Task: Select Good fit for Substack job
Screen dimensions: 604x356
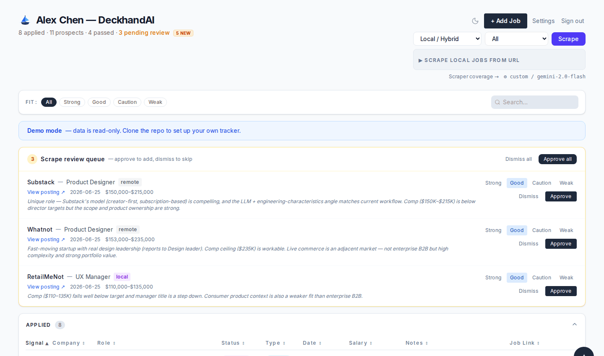Action: 517,183
